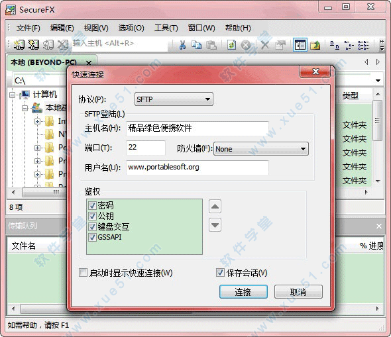Click the 端口 port field showing 22

click(x=146, y=148)
